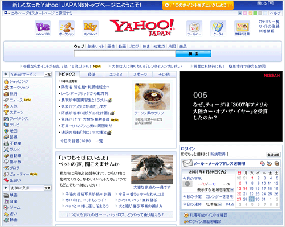Open the ログイン履歴を確認 link

tap(205, 221)
